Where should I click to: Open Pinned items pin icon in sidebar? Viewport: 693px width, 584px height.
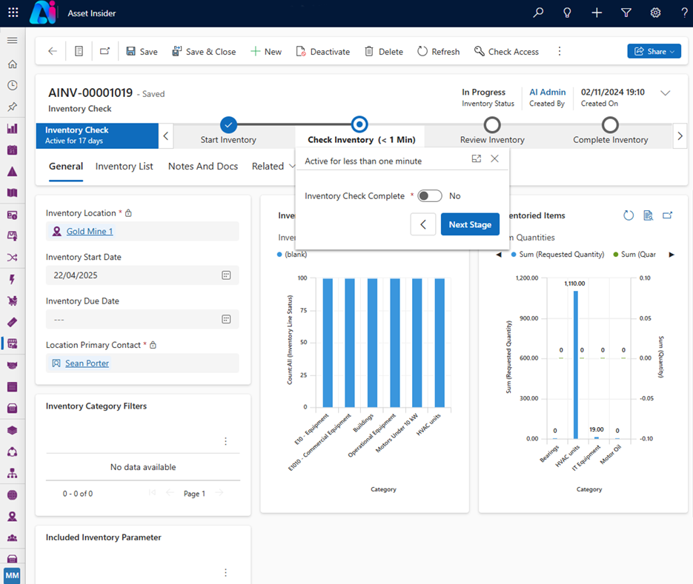click(x=13, y=107)
